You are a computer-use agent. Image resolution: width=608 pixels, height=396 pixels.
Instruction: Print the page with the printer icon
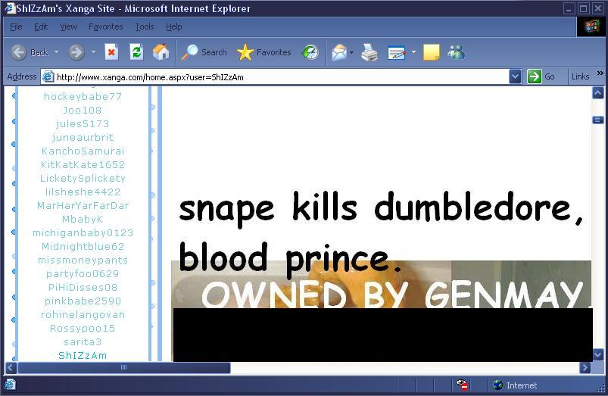[x=369, y=52]
